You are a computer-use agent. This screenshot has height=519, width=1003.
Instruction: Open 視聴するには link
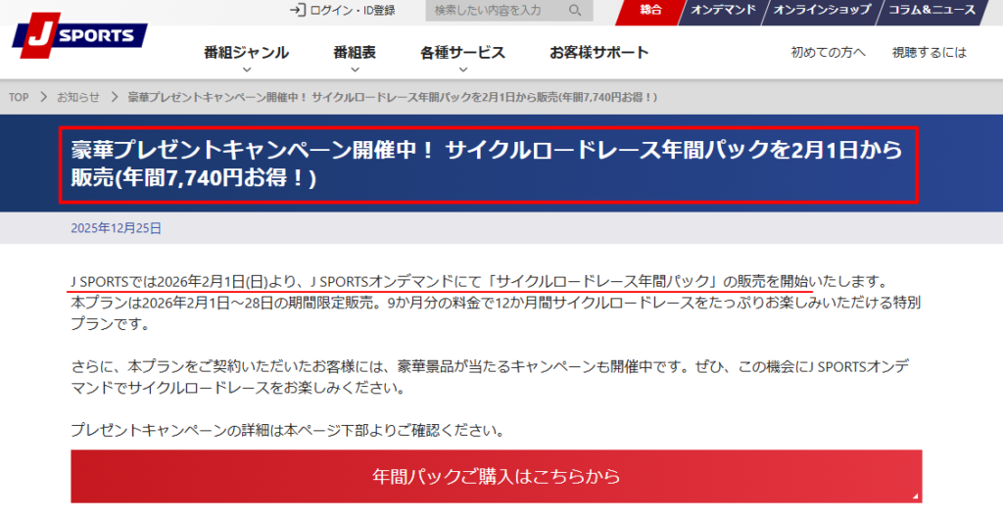pyautogui.click(x=929, y=53)
